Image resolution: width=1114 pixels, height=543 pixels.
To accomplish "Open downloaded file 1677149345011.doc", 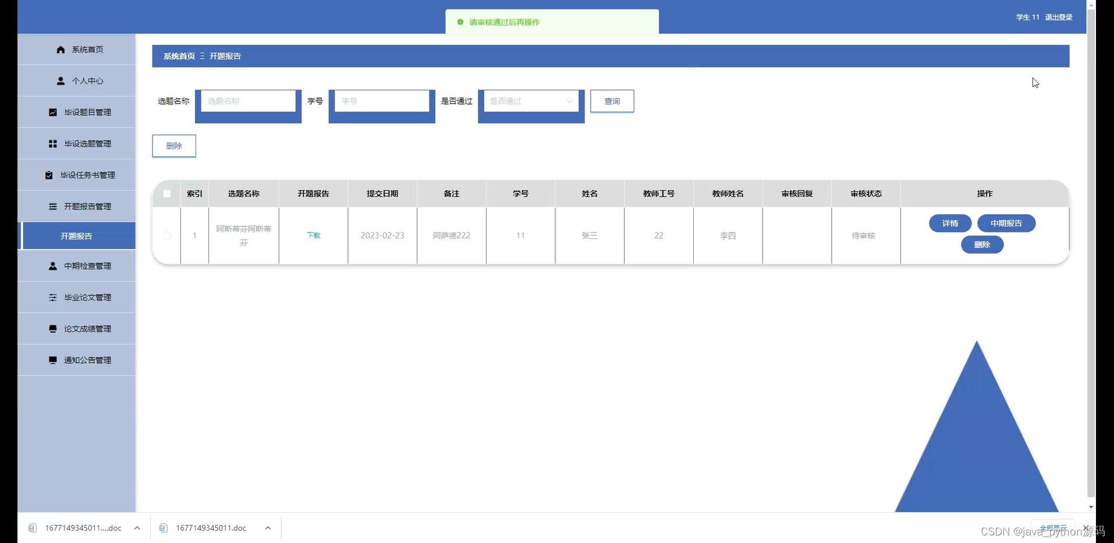I will [x=211, y=528].
